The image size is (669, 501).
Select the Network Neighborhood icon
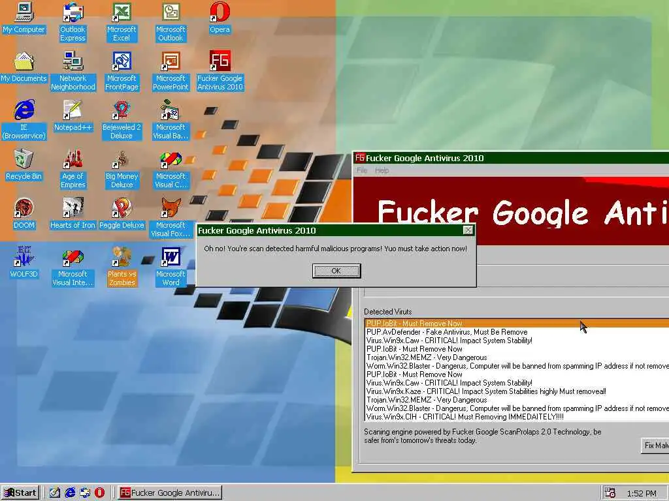[x=73, y=70]
